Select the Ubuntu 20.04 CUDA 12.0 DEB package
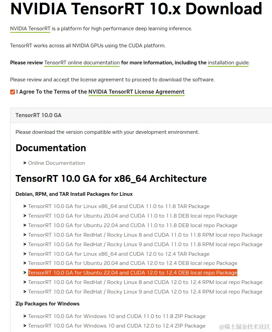 pos(133,263)
